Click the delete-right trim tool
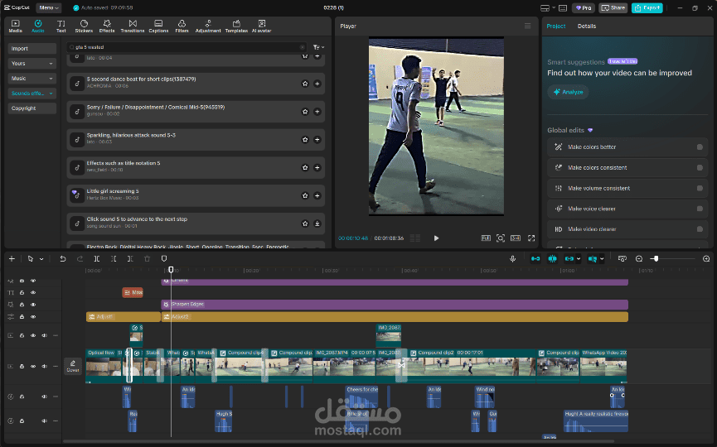The width and height of the screenshot is (717, 447). (x=130, y=259)
